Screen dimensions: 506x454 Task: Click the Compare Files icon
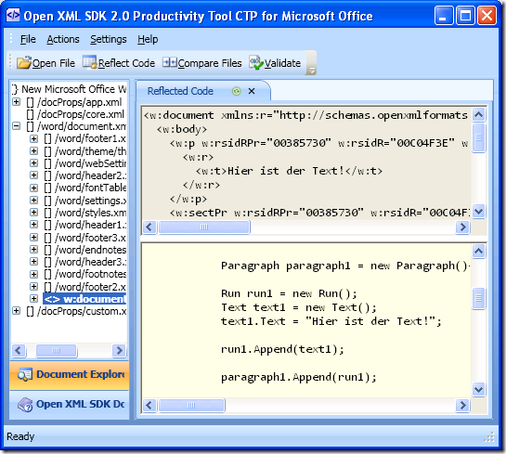click(169, 62)
